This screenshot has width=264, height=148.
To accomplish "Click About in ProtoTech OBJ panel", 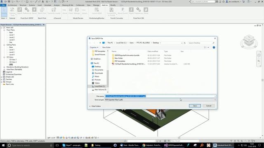I will (x=146, y=11).
